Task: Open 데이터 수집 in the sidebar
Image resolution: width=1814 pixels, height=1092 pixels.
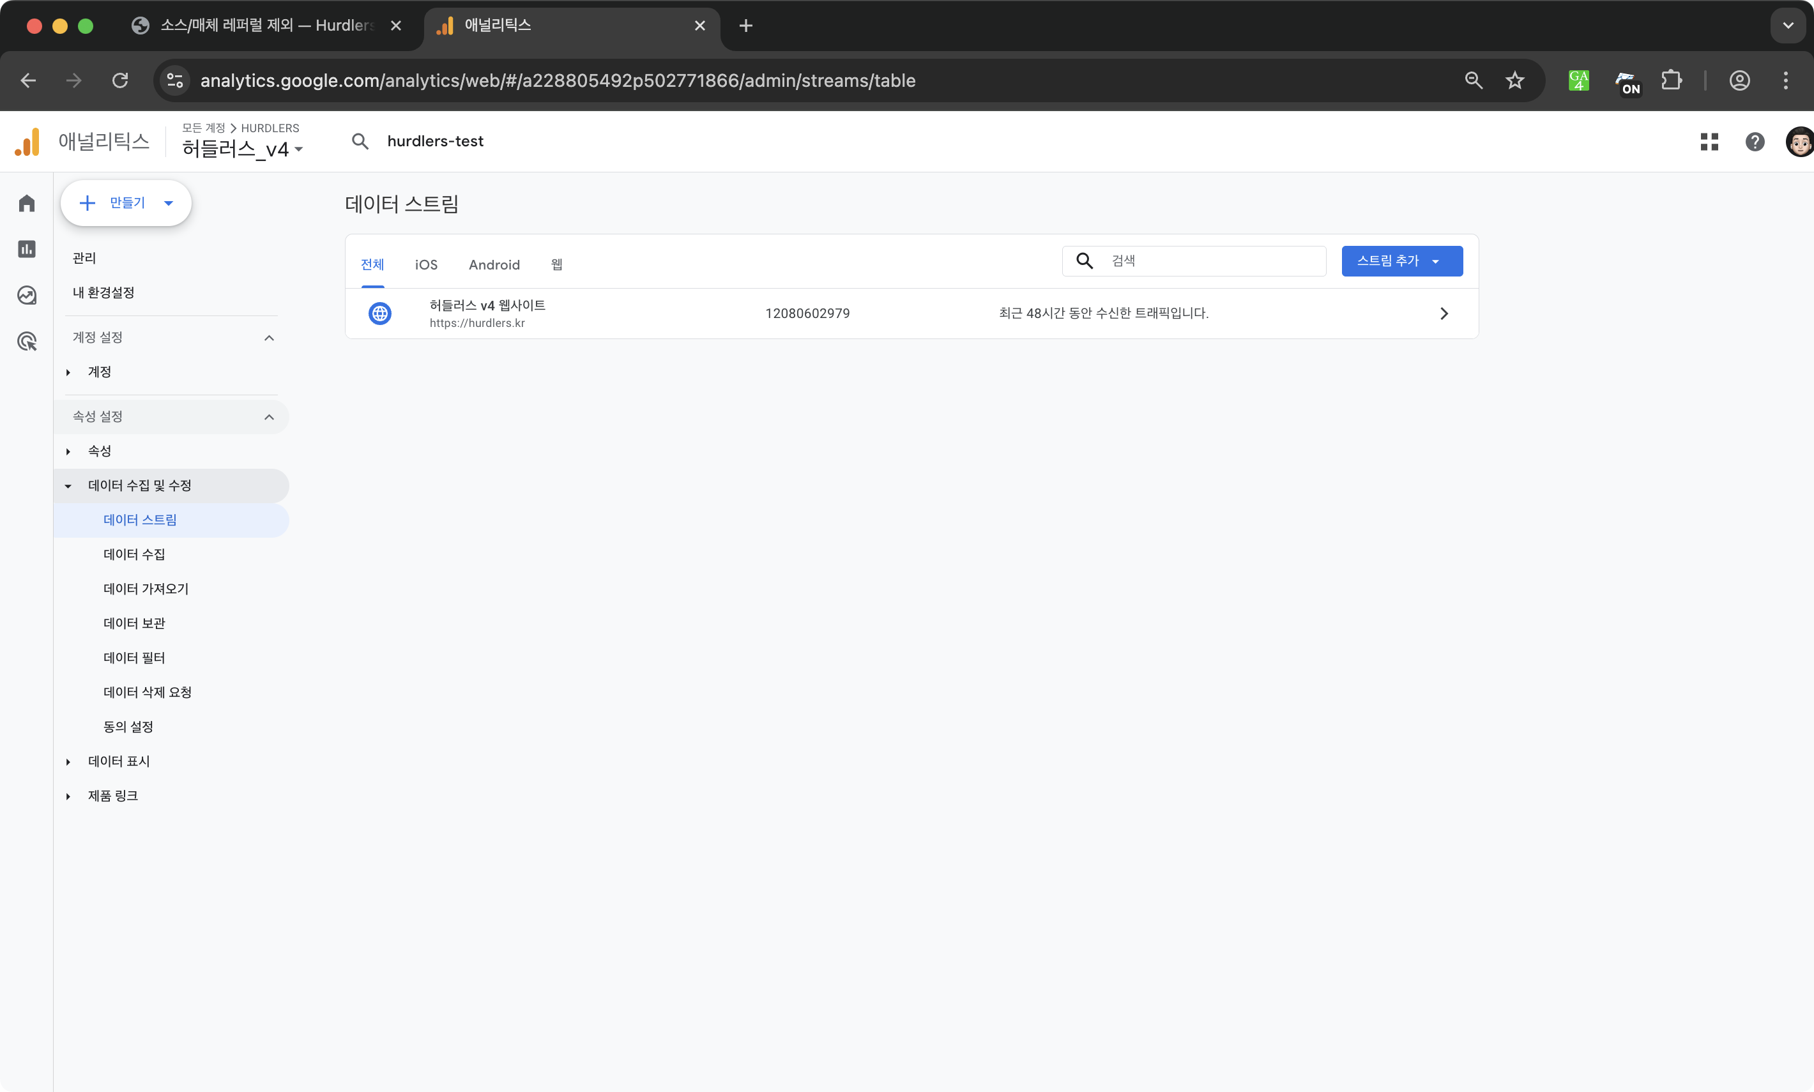Action: (135, 555)
